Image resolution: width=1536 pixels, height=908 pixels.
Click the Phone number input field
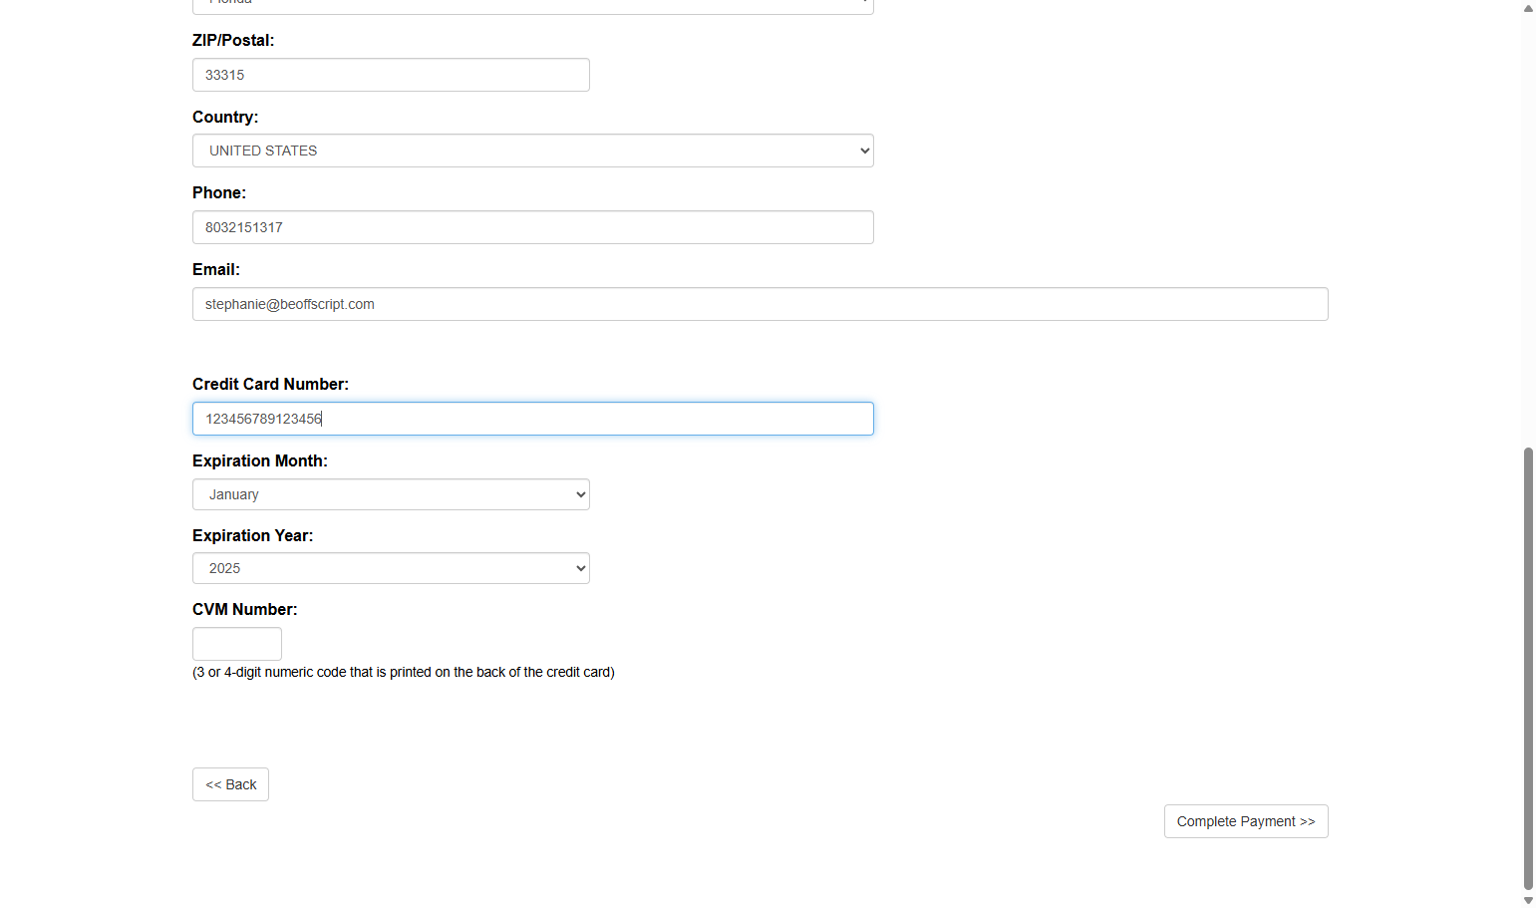(533, 227)
